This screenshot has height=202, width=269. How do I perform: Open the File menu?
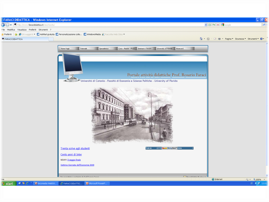3,30
